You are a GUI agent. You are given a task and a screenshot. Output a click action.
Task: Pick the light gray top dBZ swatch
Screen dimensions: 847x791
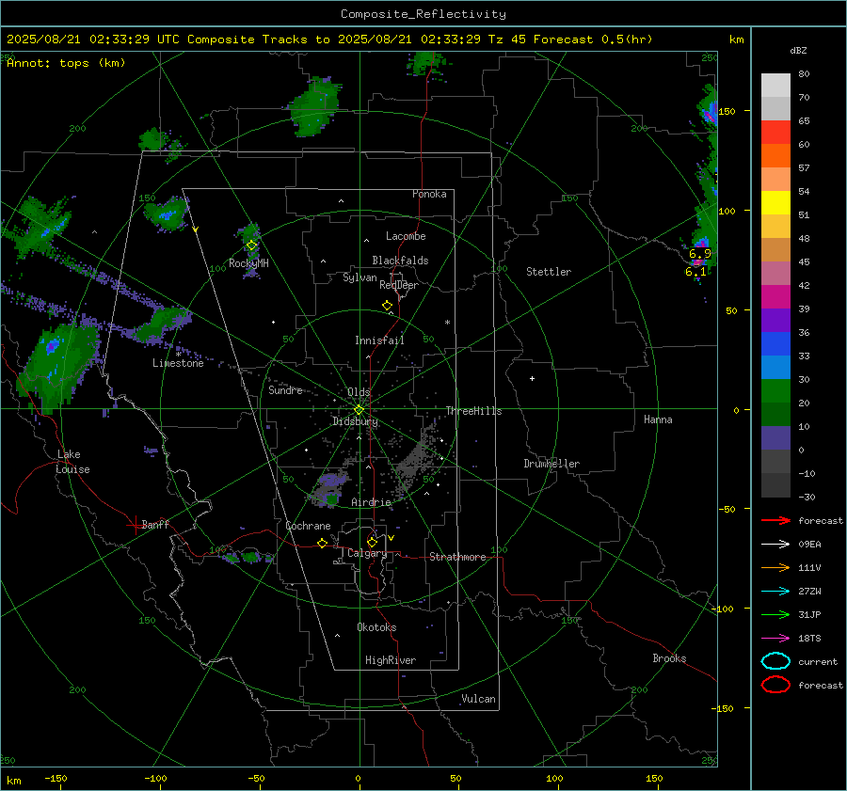(x=775, y=85)
